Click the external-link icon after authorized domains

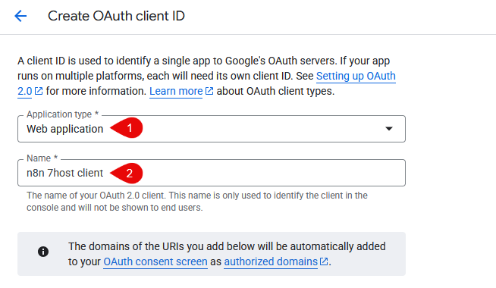point(324,261)
